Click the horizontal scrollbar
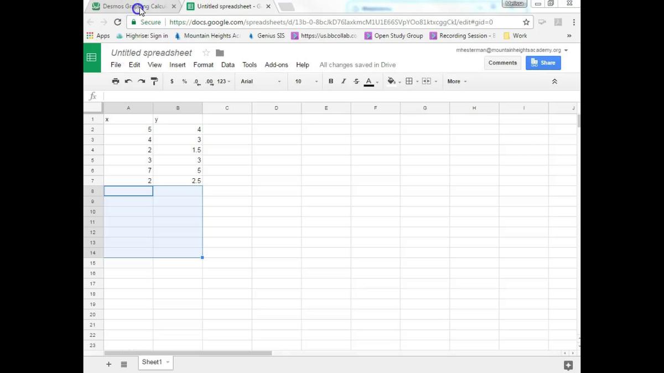Viewport: 664px width, 373px height. coord(188,353)
